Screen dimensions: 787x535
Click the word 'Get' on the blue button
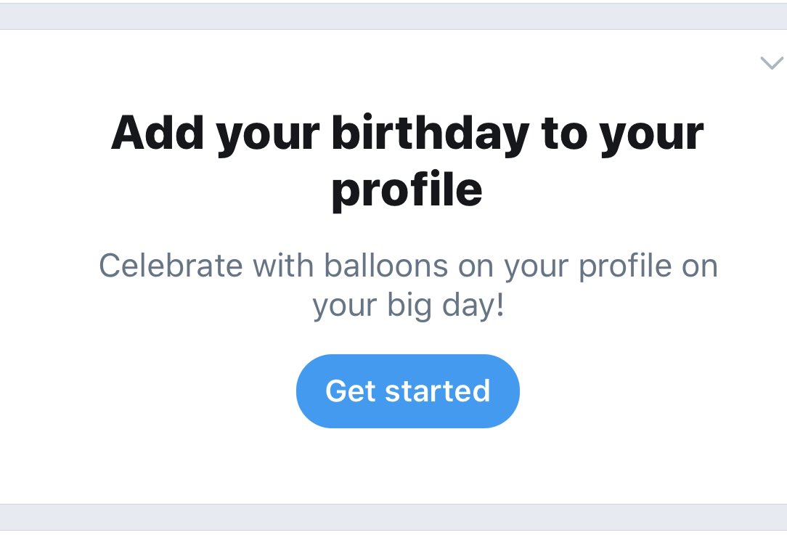point(351,391)
